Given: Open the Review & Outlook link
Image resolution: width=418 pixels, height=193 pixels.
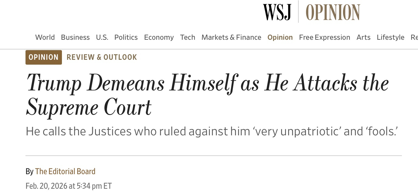Looking at the screenshot, I should pos(102,57).
